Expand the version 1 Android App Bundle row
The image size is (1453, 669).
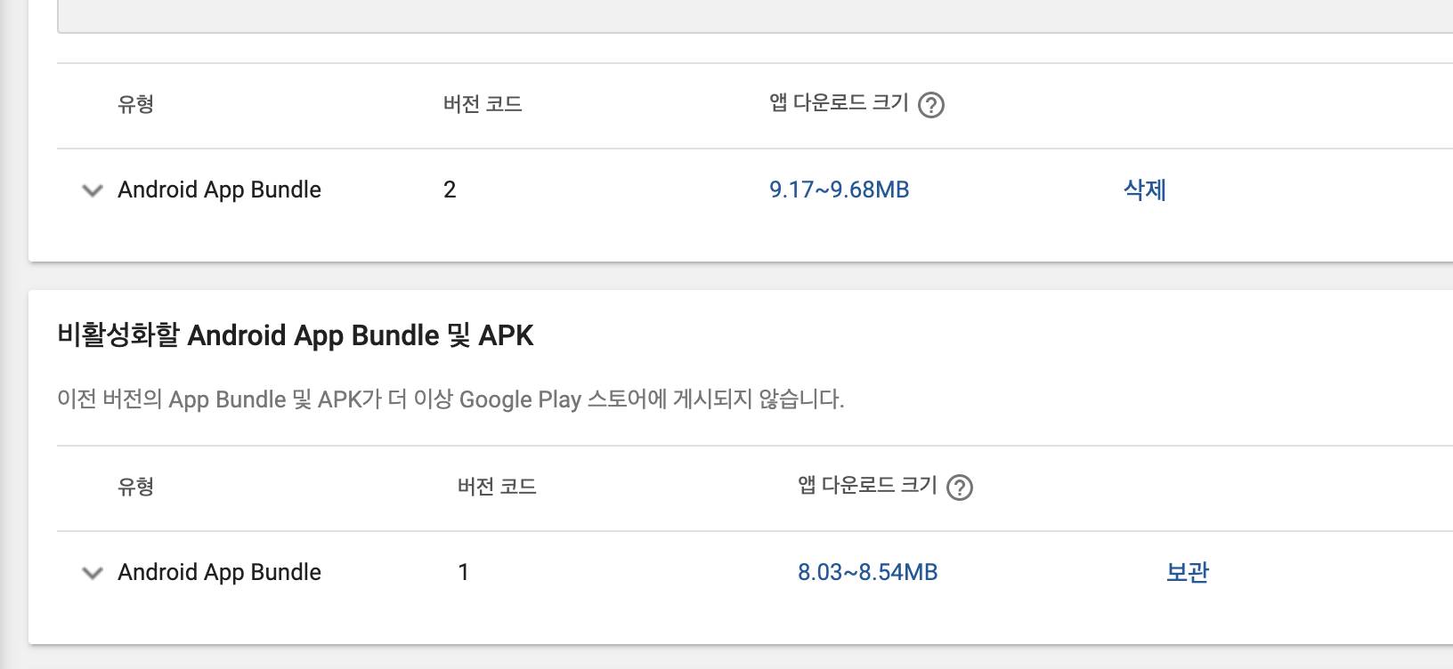tap(93, 573)
